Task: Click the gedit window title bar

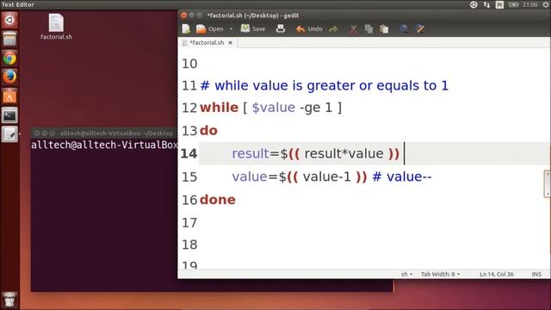Action: 364,15
